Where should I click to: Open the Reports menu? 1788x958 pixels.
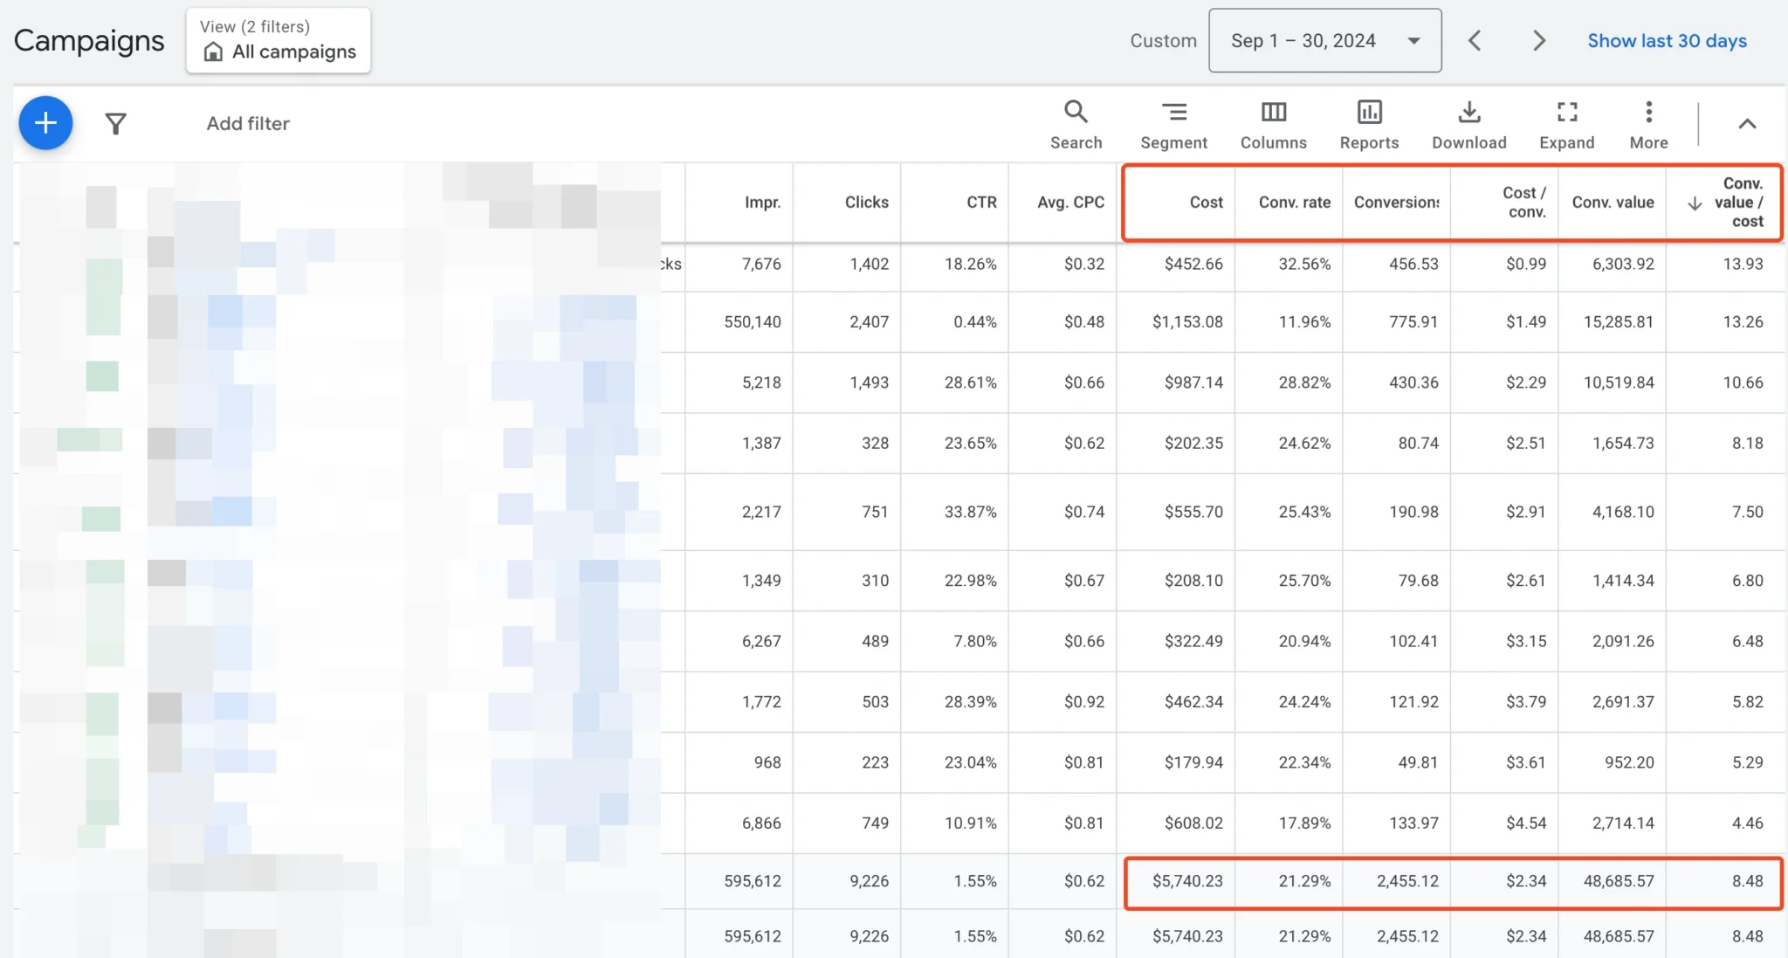coord(1369,124)
